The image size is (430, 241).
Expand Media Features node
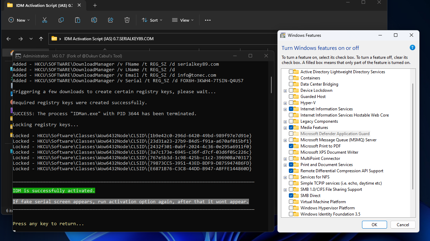tap(285, 128)
